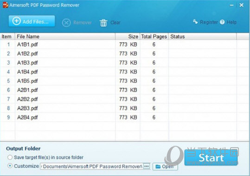
Task: Click the Start button
Action: pos(211,157)
